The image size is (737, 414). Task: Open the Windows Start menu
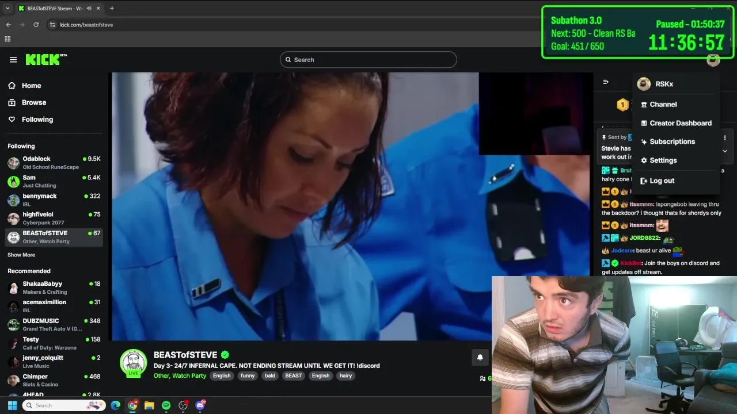[12, 405]
